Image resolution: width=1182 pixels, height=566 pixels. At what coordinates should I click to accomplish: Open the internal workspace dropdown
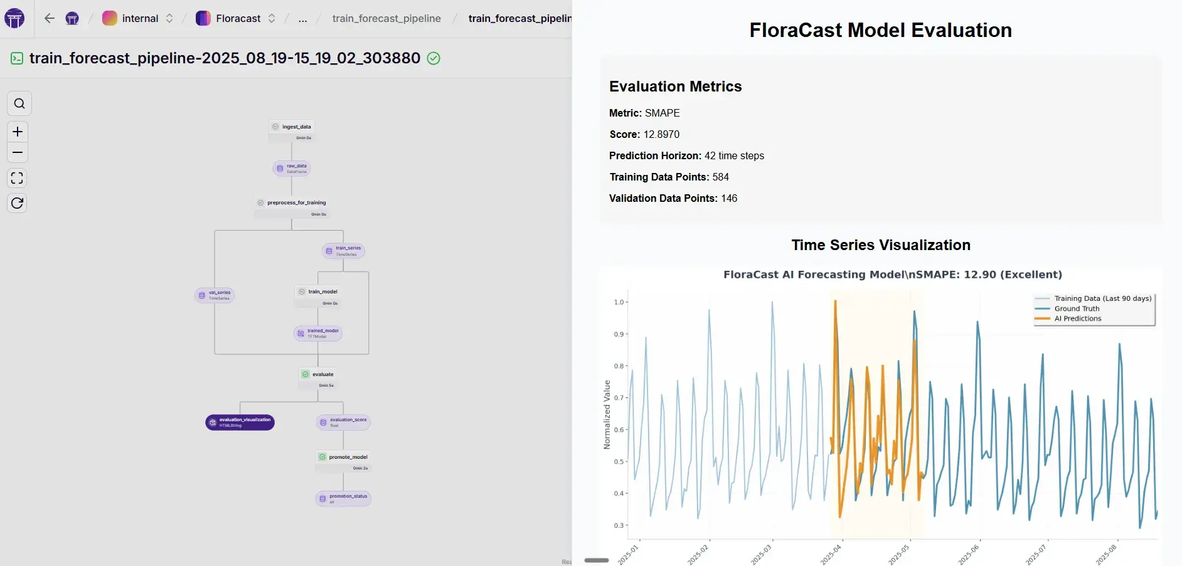tap(138, 18)
